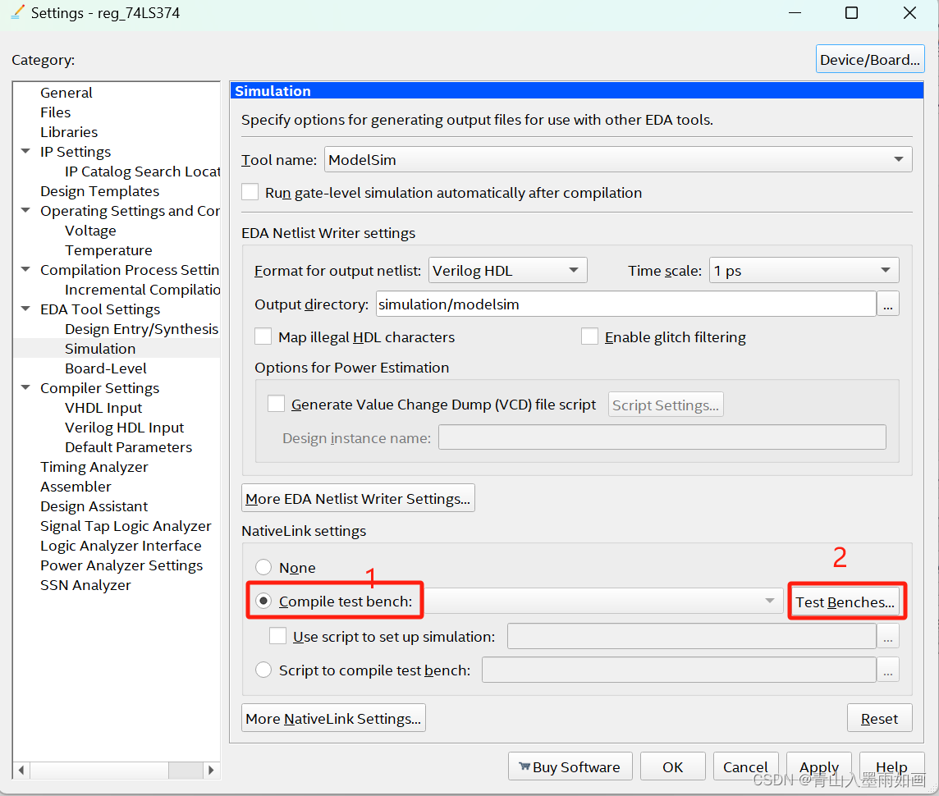
Task: Select Design Entry/Synthesis item
Action: (141, 329)
